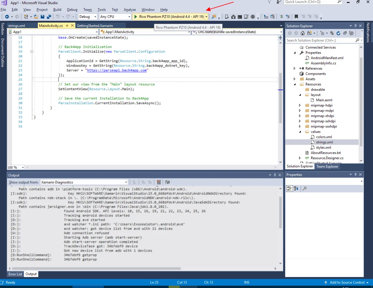Collapse the ParseClient.Initialize code block

pos(32,52)
